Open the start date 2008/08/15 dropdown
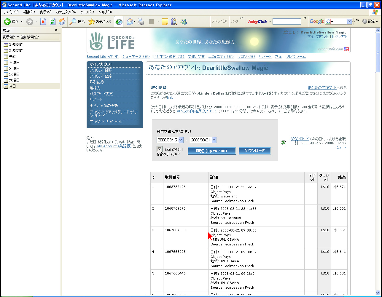 (181, 140)
